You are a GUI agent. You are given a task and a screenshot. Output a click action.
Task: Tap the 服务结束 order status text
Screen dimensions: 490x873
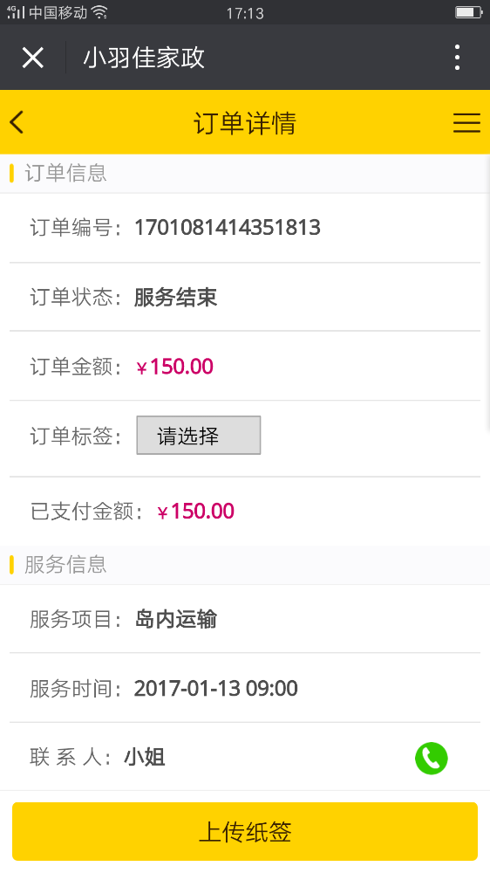(x=176, y=298)
